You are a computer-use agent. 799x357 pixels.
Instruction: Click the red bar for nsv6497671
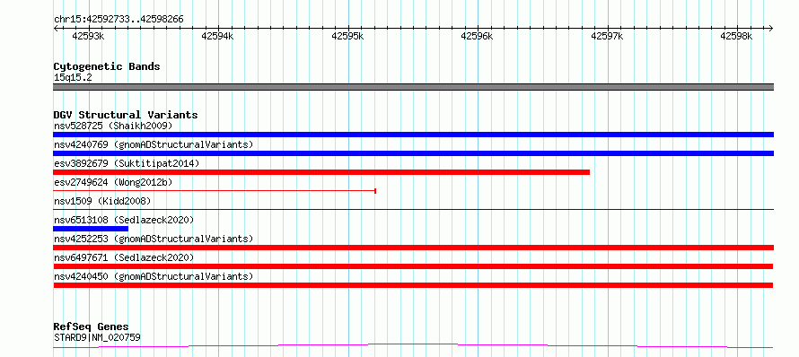413,266
